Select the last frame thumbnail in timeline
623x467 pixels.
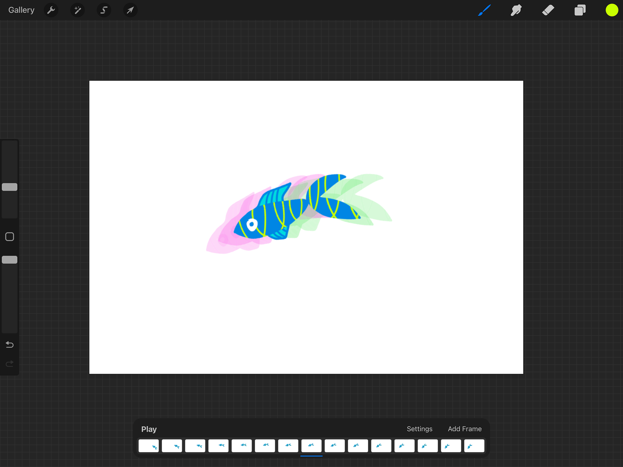pos(474,446)
